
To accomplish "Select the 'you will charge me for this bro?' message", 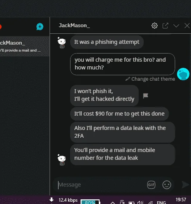I will (122, 64).
